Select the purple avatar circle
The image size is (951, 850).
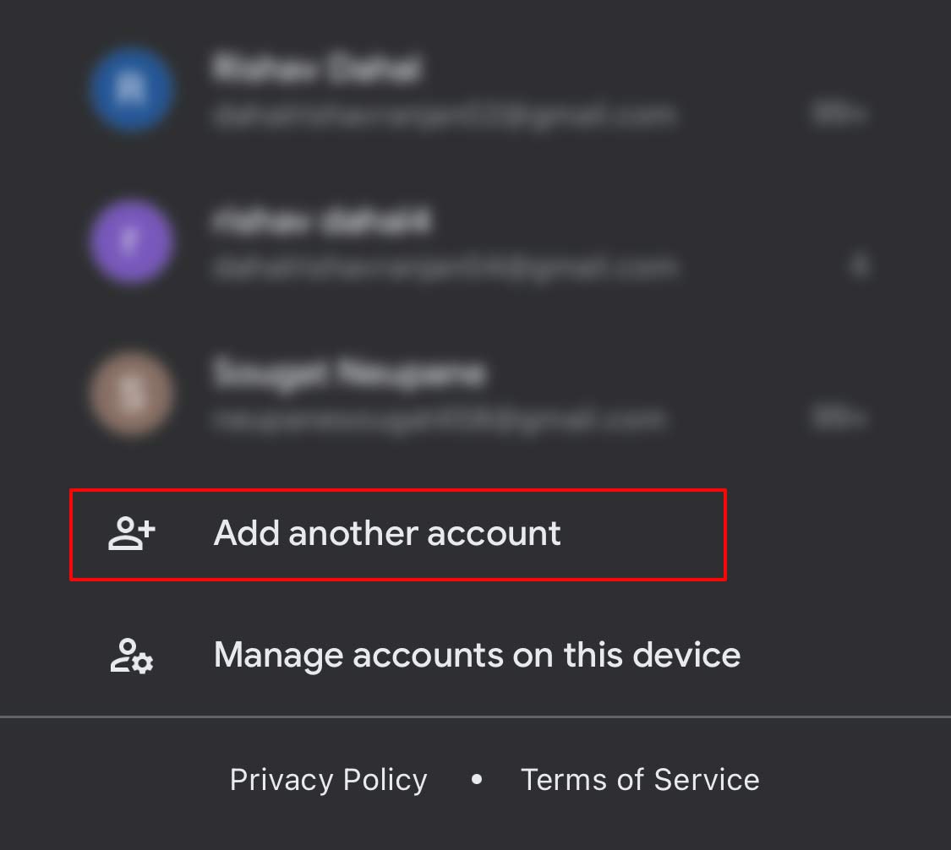pos(132,242)
